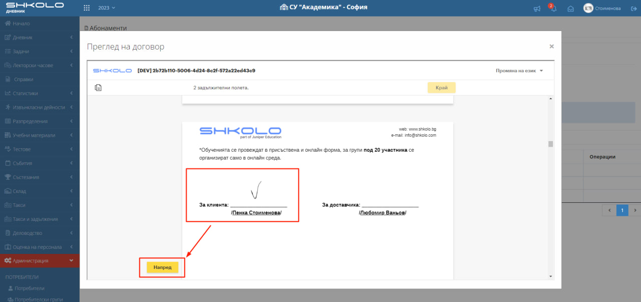641x302 pixels.
Task: Go to pagination page 1
Action: [x=622, y=210]
